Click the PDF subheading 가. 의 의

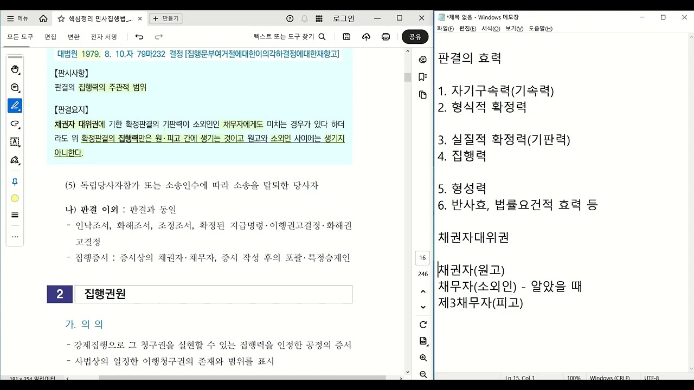(84, 324)
